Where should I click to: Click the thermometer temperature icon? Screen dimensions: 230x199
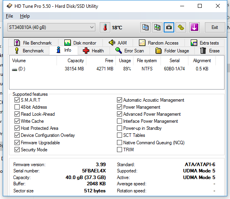[x=105, y=27]
